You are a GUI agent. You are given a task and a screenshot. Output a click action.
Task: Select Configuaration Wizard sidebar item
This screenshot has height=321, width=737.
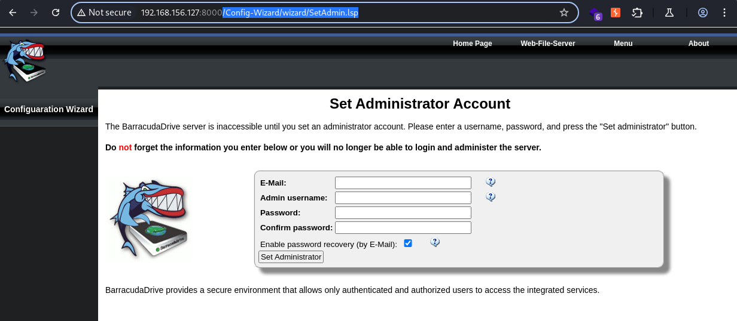pos(49,109)
